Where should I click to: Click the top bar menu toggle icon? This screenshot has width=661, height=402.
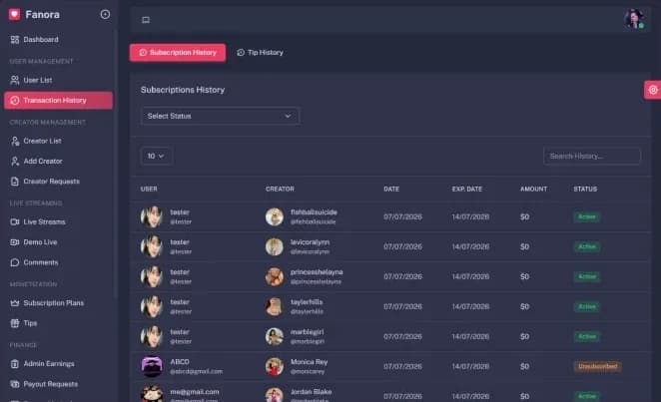pyautogui.click(x=146, y=20)
